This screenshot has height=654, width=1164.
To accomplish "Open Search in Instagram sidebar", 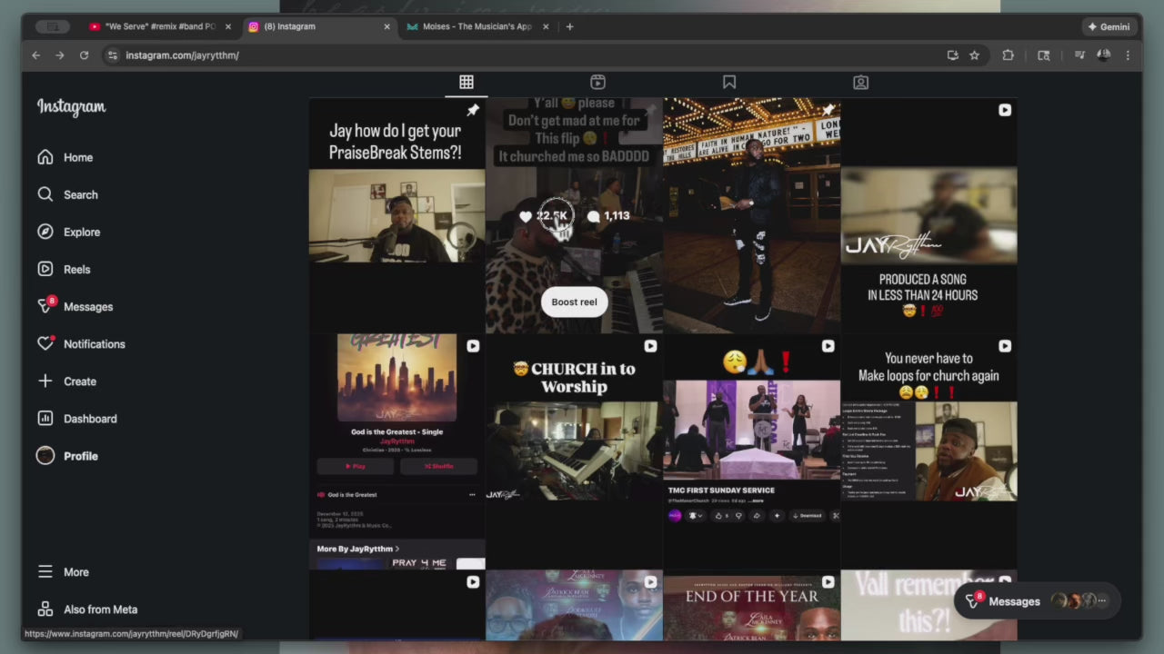I will [80, 194].
